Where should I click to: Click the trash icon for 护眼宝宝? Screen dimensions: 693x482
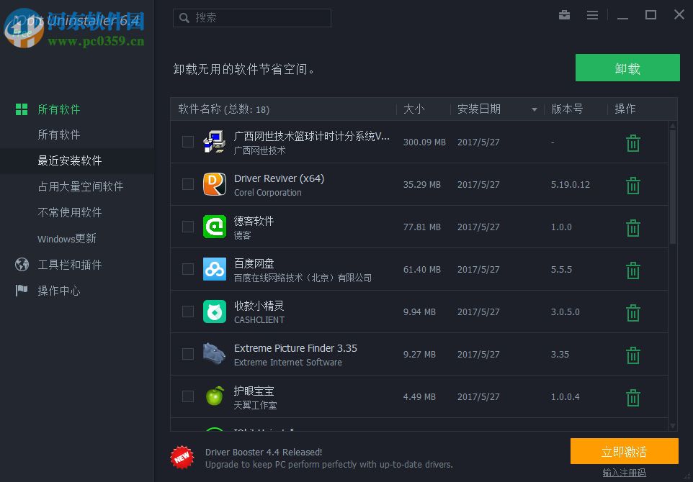point(632,397)
